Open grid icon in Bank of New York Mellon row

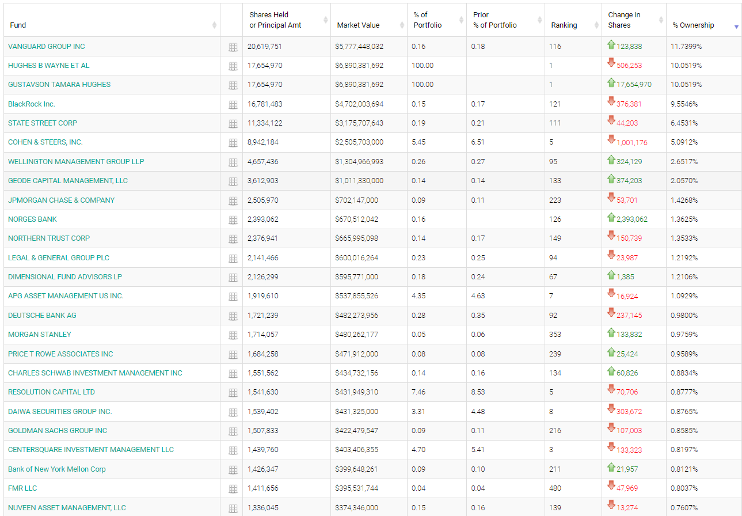pyautogui.click(x=233, y=470)
